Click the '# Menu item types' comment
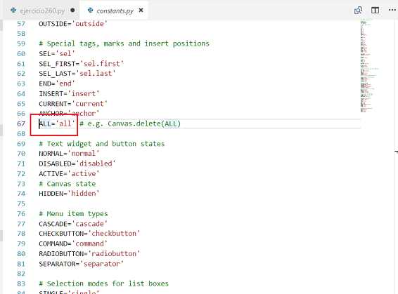 73,214
